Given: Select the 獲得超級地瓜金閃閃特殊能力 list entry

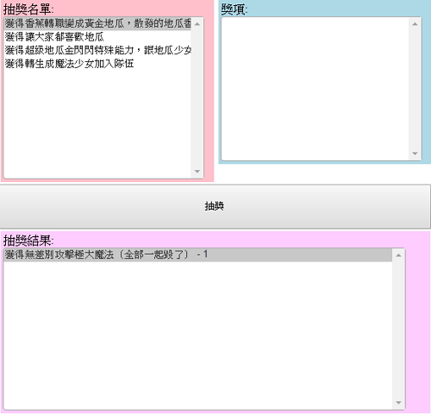Looking at the screenshot, I should pos(97,50).
